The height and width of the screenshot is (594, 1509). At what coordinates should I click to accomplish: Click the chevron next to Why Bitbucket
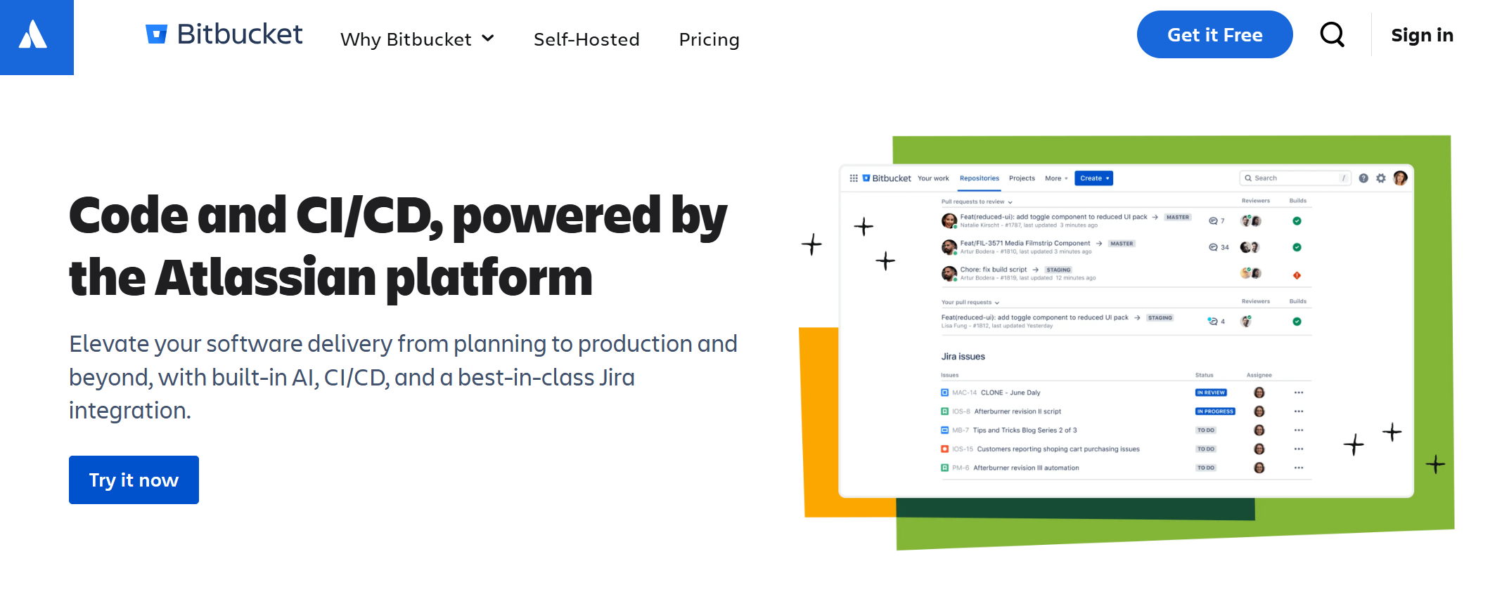coord(488,39)
